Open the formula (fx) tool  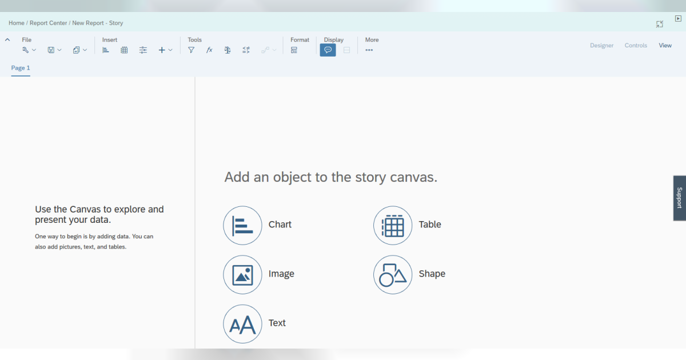[209, 50]
